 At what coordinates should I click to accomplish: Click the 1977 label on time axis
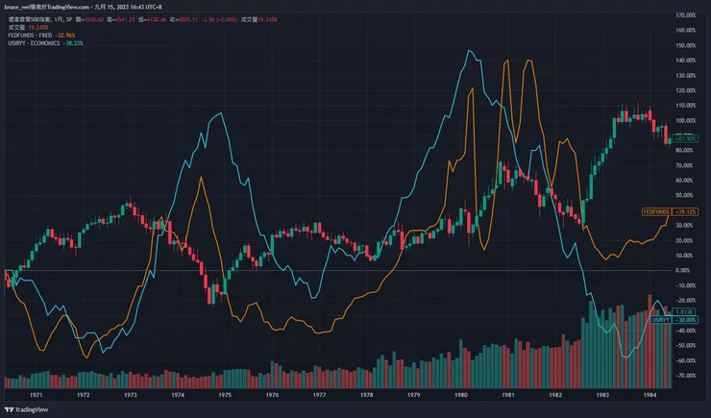coord(319,395)
